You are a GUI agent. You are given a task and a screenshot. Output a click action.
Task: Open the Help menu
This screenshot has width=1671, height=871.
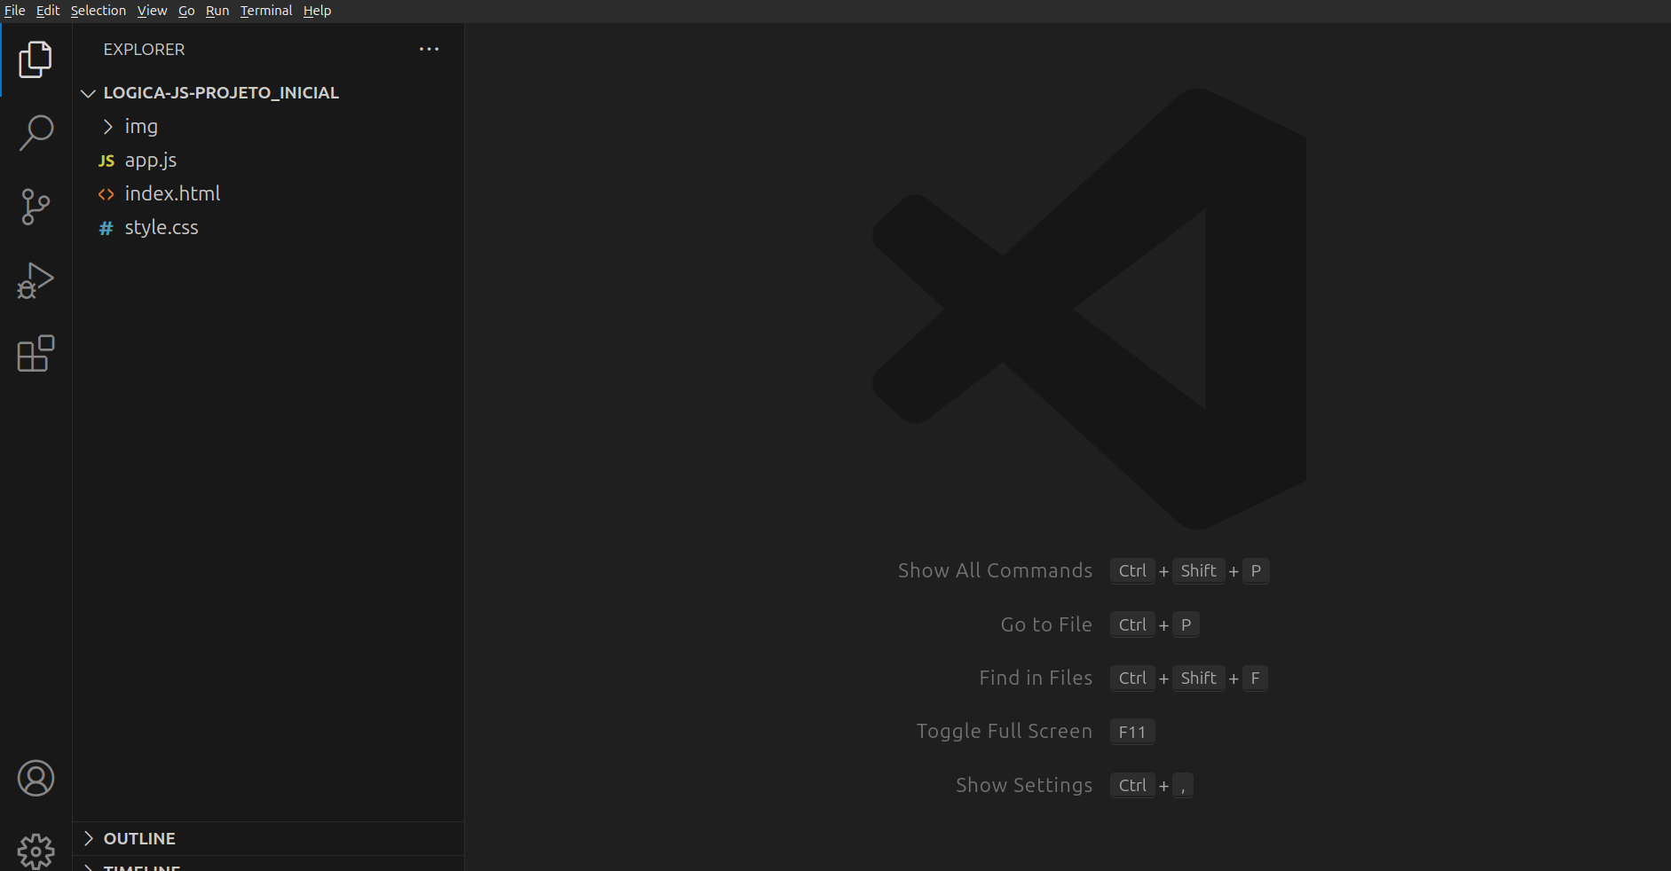pyautogui.click(x=317, y=11)
